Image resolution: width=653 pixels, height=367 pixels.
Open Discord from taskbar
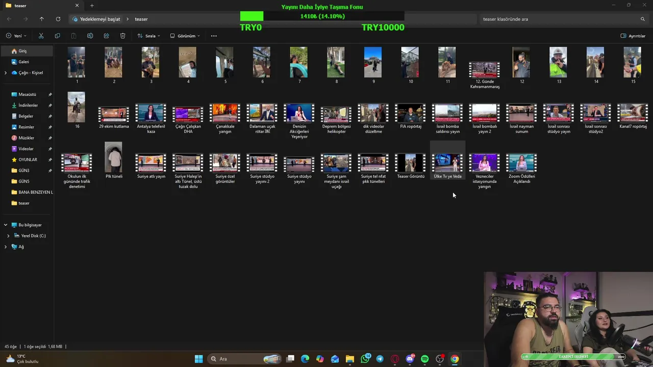coord(410,359)
